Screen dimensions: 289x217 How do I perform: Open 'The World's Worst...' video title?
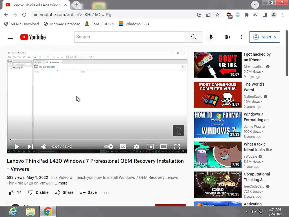tap(254, 87)
